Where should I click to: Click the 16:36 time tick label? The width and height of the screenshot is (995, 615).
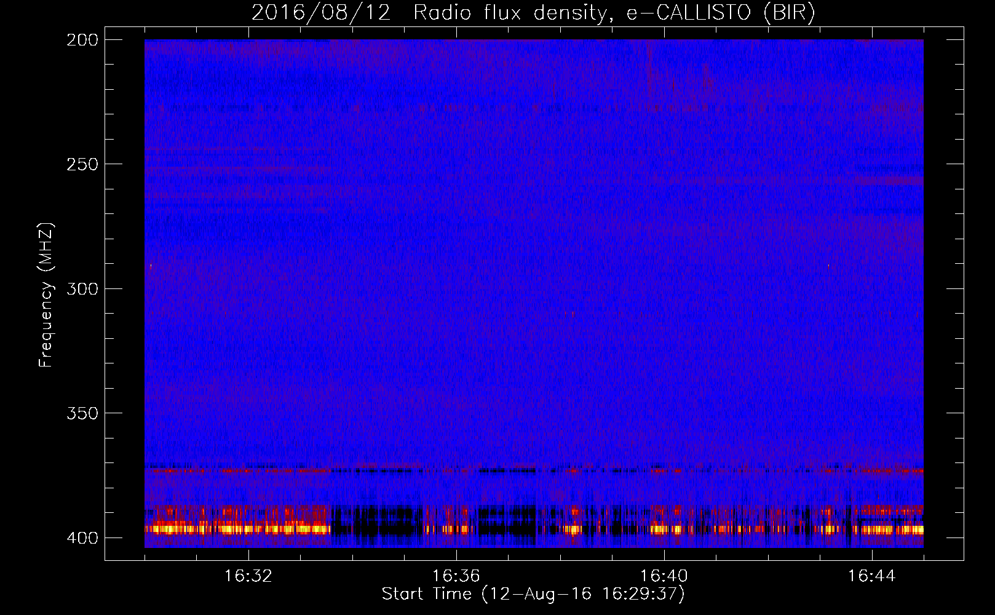pos(456,576)
